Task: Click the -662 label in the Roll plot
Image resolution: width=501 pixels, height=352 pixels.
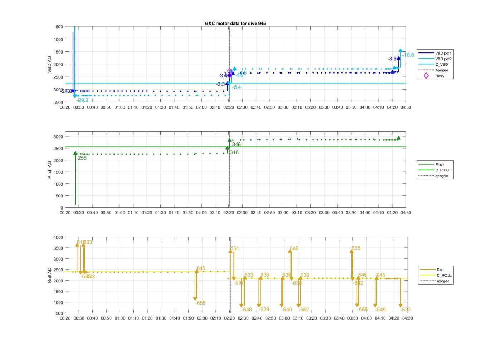Action: [x=303, y=310]
